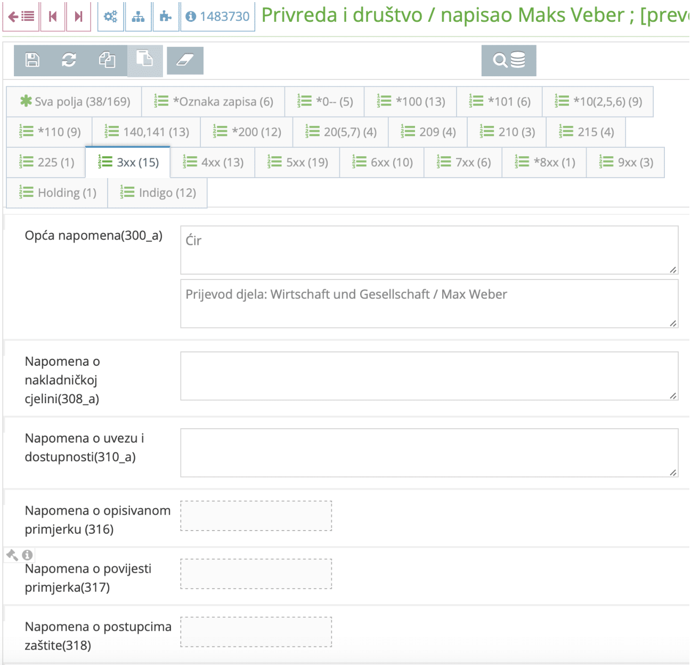Navigate to the first record
The image size is (691, 665).
click(x=52, y=16)
